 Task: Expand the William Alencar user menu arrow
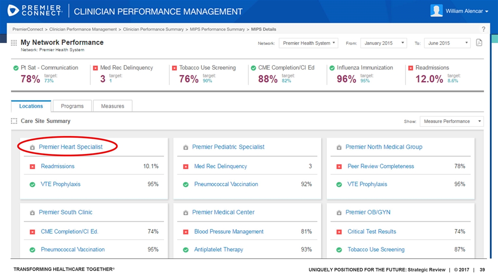(487, 12)
